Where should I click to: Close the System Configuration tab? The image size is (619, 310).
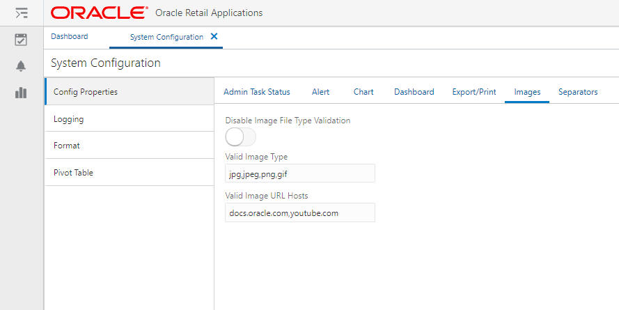(x=214, y=37)
